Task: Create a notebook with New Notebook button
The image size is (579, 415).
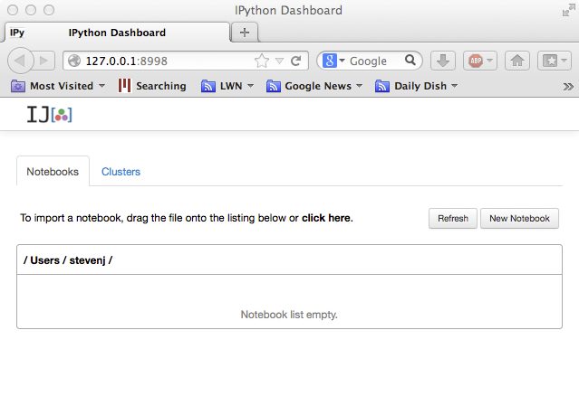Action: (519, 218)
